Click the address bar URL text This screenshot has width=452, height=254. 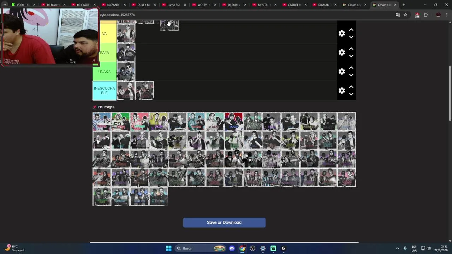click(x=117, y=15)
